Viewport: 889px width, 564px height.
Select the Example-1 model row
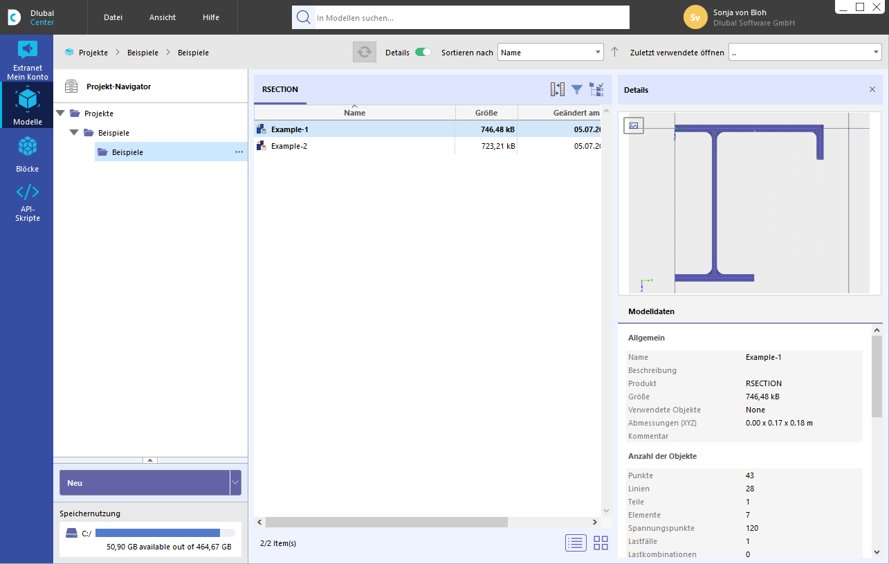point(428,129)
